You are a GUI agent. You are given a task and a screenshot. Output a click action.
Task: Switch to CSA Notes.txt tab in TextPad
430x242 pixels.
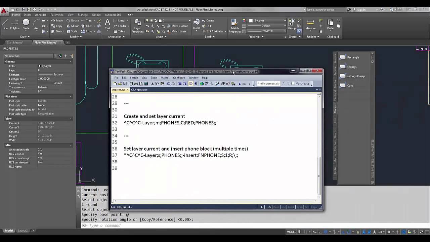(x=139, y=90)
